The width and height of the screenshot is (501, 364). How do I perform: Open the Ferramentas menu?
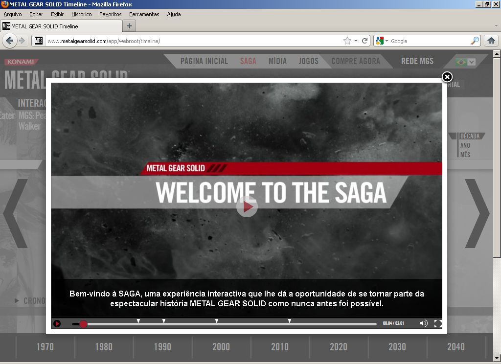(144, 14)
